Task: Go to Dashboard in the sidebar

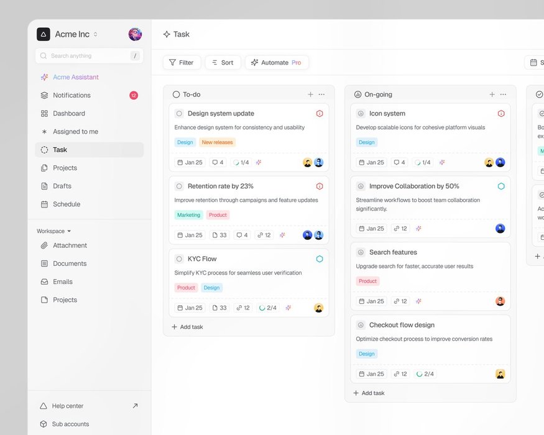Action: click(x=68, y=114)
